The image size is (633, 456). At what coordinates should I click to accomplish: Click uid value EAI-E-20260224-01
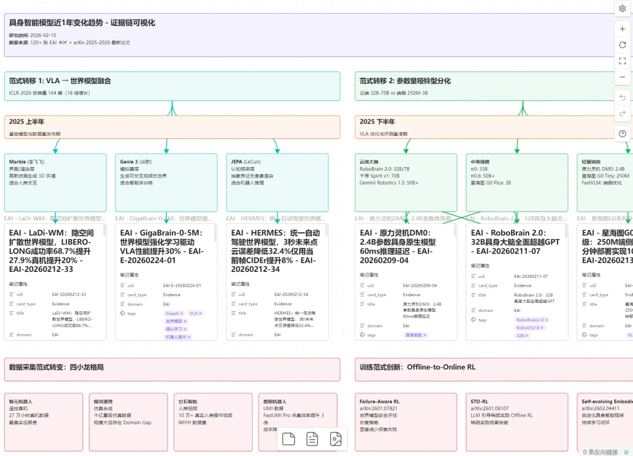click(182, 285)
